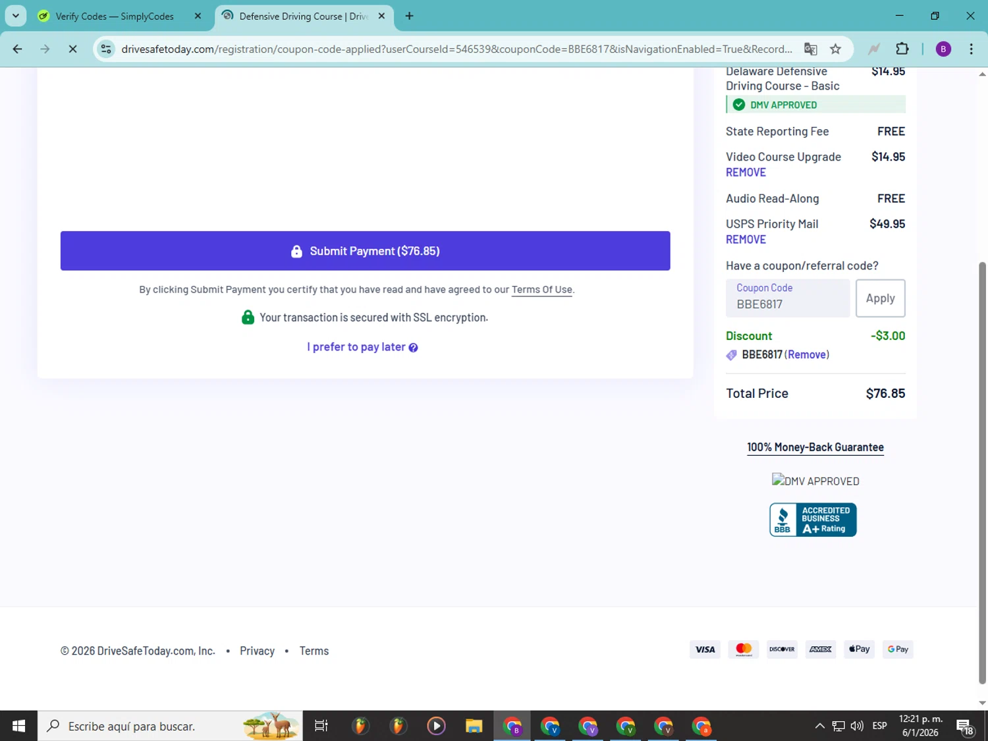
Task: Open the taskbar clock and date
Action: coord(921,726)
